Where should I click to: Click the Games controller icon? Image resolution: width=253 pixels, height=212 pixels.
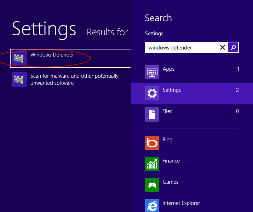(x=152, y=185)
